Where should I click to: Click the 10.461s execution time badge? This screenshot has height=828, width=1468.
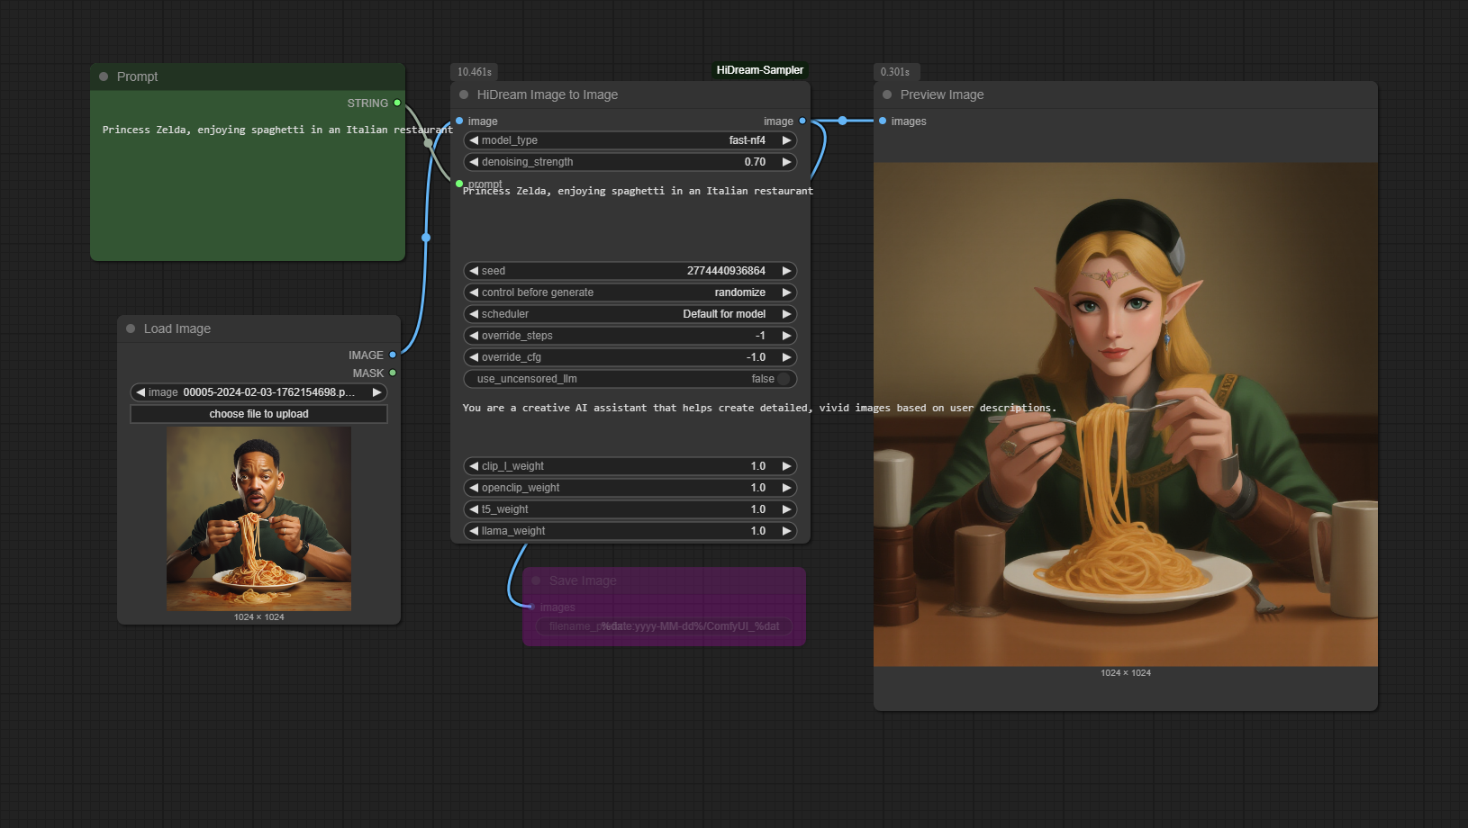tap(475, 72)
